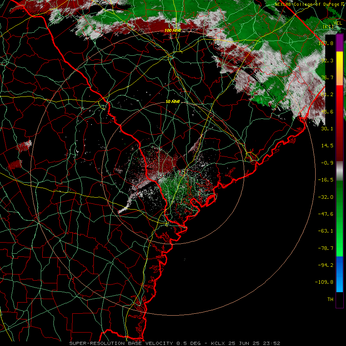Click the 92.3 legend value
This screenshot has width=346, height=346.
(x=327, y=60)
